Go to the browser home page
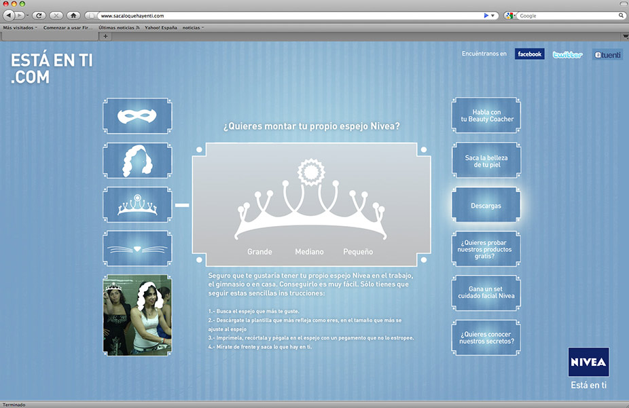The height and width of the screenshot is (408, 629). 73,15
